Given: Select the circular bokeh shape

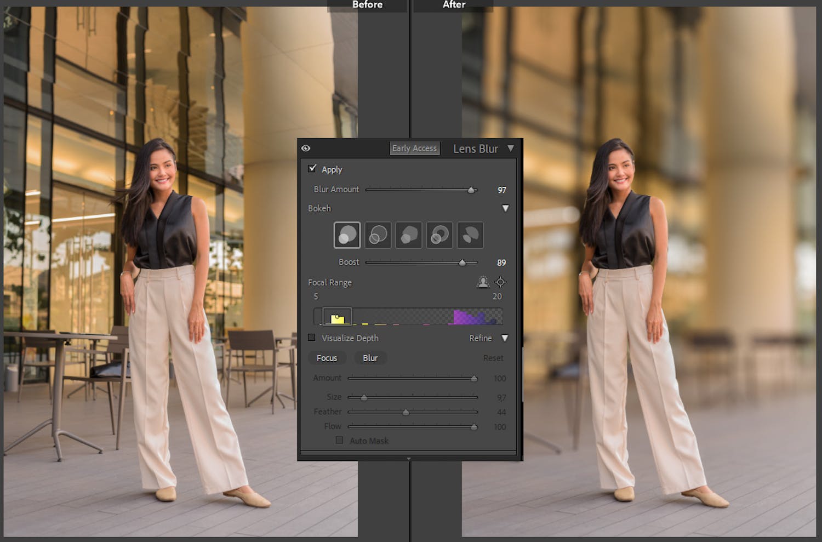Looking at the screenshot, I should 347,235.
